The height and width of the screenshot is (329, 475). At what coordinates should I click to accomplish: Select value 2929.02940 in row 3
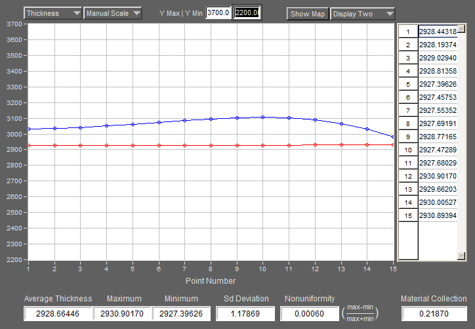coord(438,58)
